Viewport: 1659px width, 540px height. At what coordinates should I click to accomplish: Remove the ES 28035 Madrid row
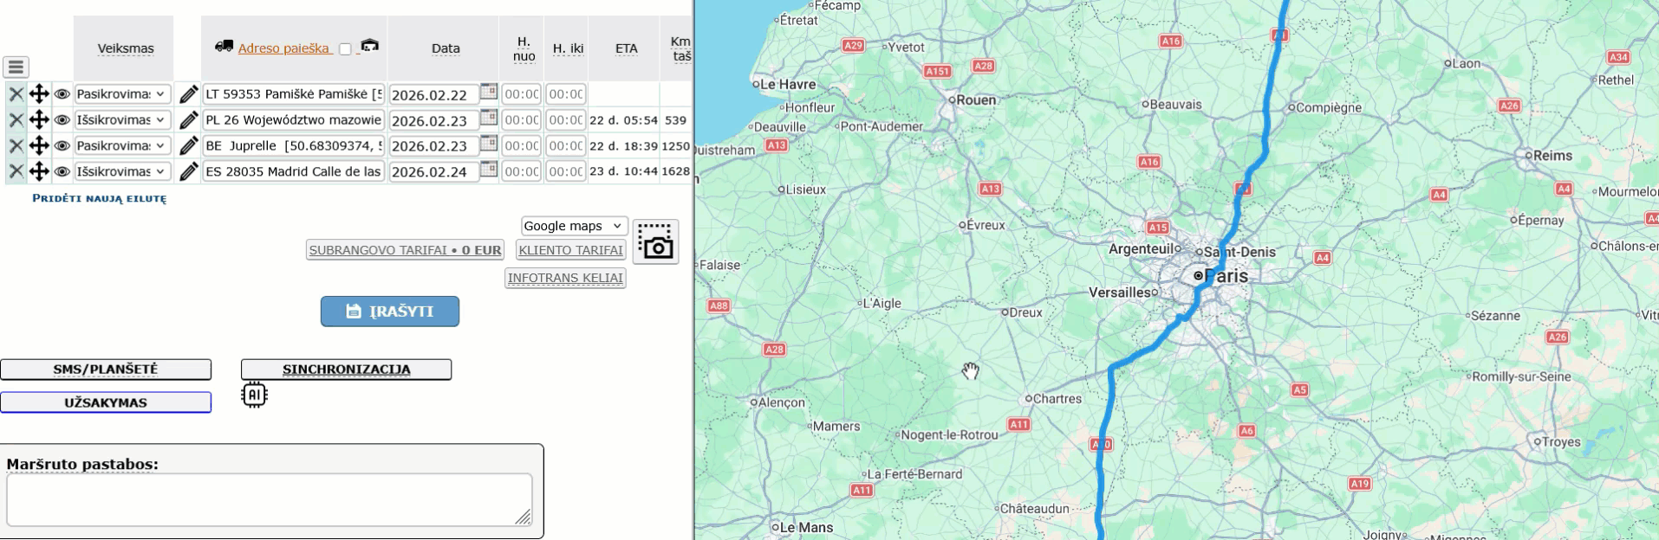coord(16,171)
